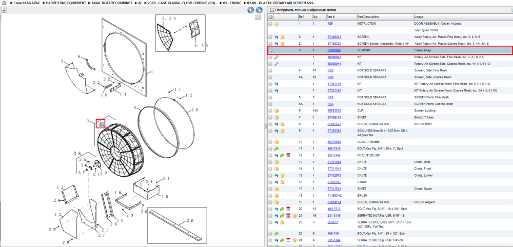Click box icon for CLIP 86983638

277,111
